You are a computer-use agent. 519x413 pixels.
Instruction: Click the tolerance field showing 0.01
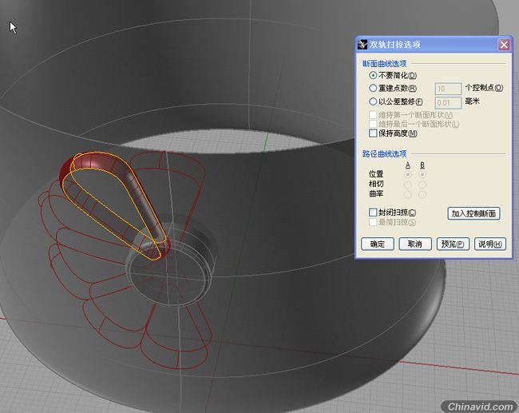coord(448,103)
